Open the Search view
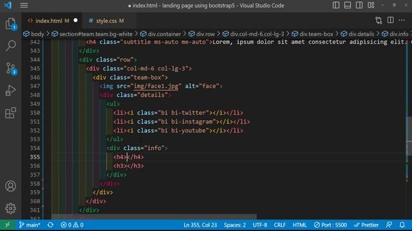Viewport: 412px width, 231px height. [x=10, y=46]
